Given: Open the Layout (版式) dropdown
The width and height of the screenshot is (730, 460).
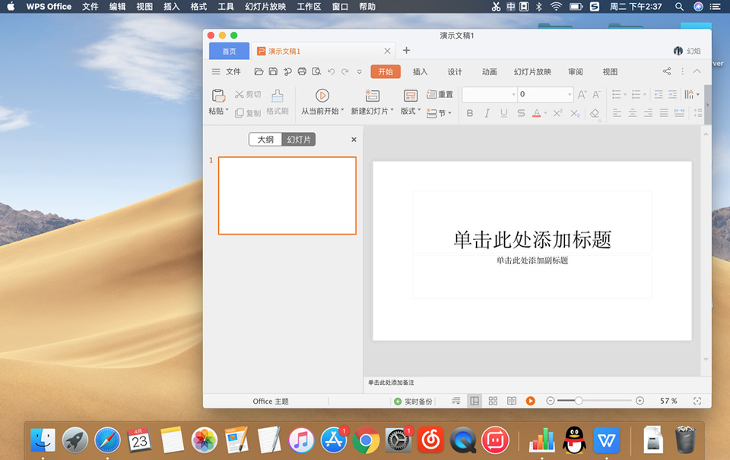Looking at the screenshot, I should [x=410, y=102].
